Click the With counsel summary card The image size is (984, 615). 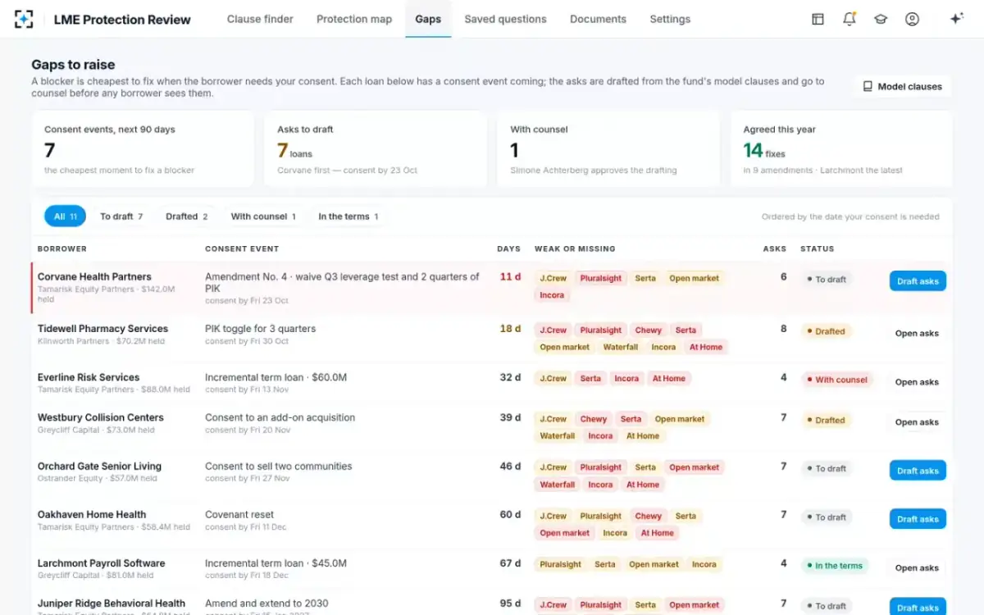[x=608, y=149]
